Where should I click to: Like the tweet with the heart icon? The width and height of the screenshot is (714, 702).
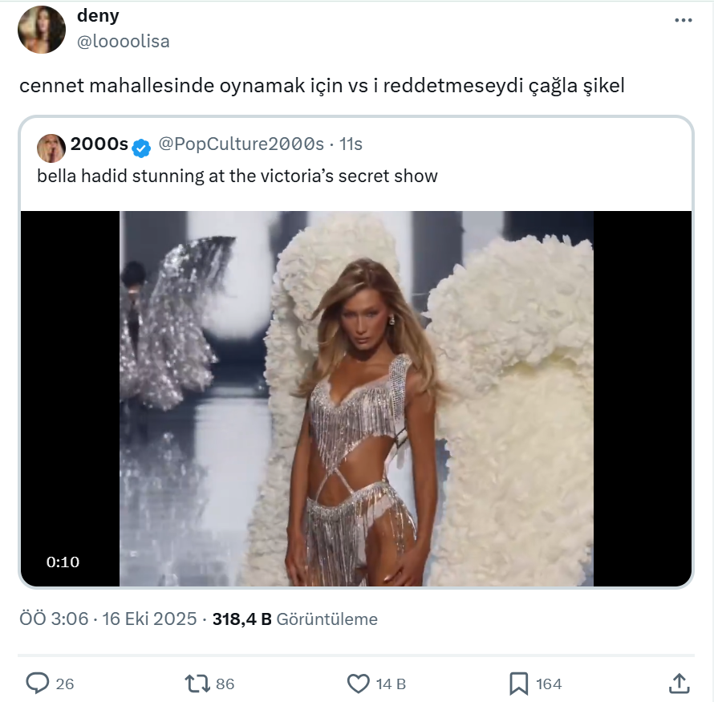click(x=358, y=684)
